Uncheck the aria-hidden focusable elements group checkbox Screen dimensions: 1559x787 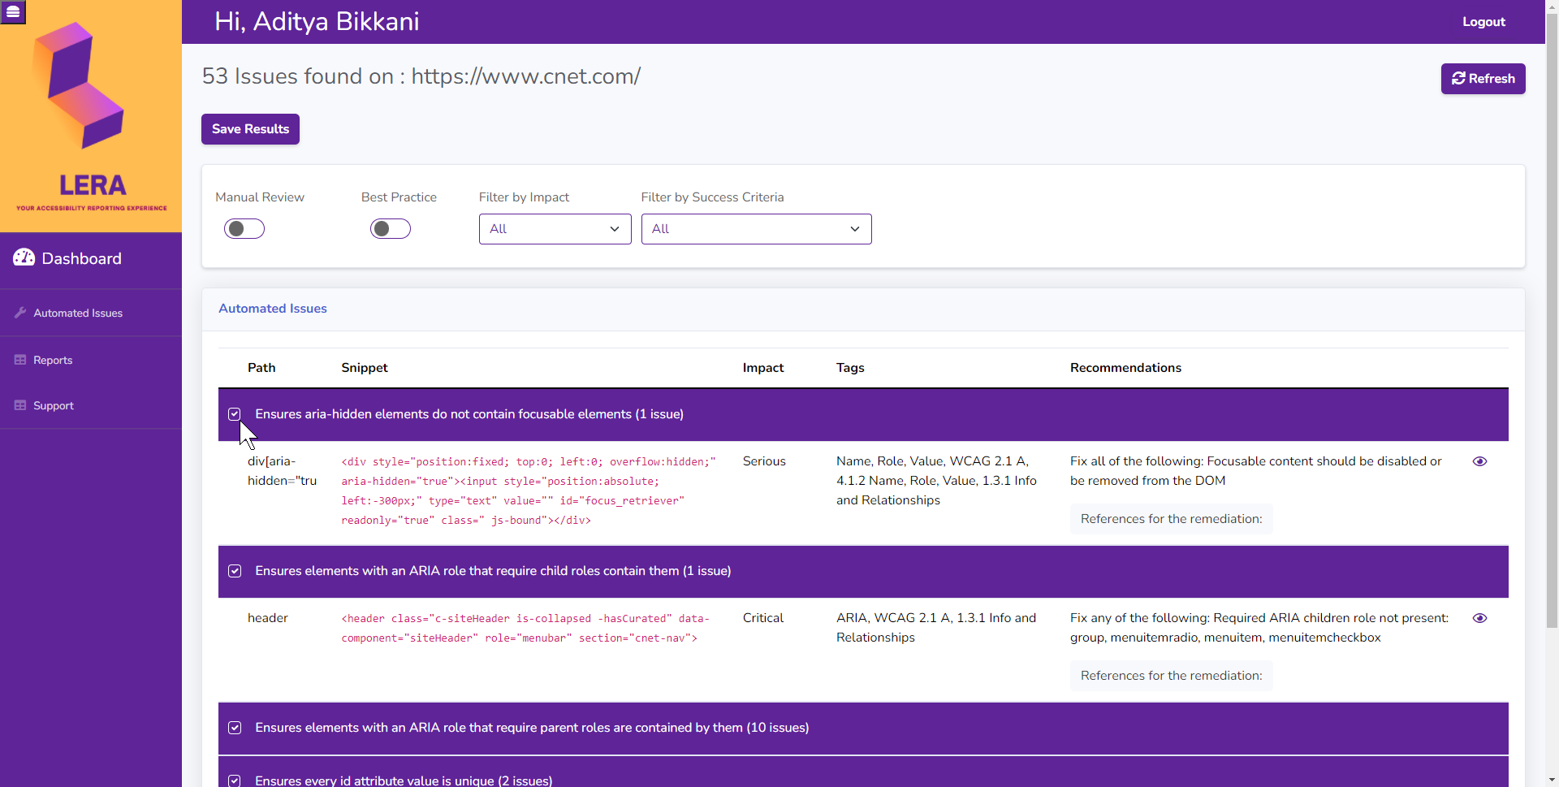235,414
